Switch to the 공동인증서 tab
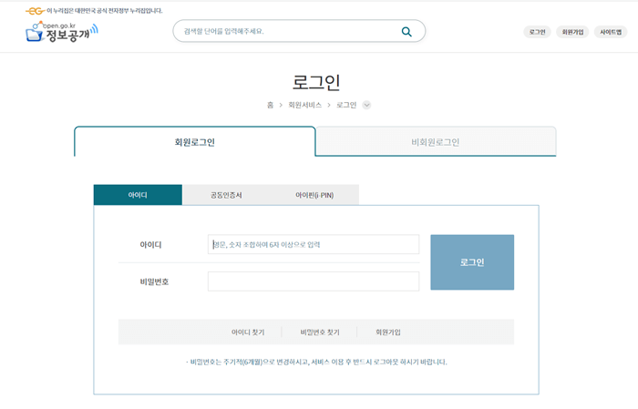The height and width of the screenshot is (409, 638). [x=226, y=195]
